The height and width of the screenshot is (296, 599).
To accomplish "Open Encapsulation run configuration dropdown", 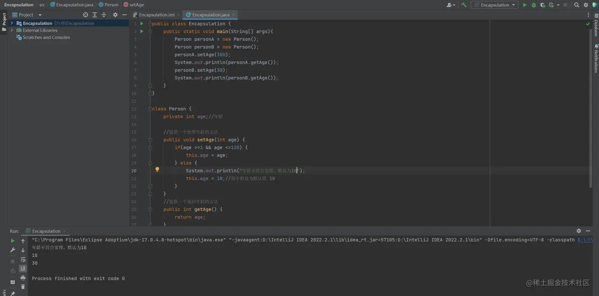I will point(494,5).
